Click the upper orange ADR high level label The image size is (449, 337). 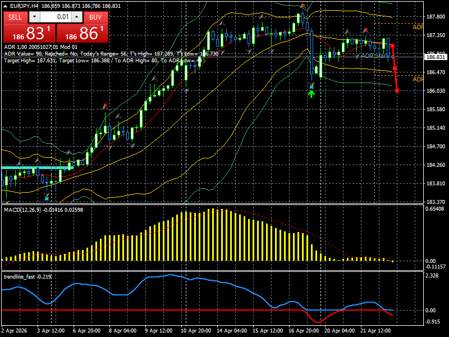point(418,27)
